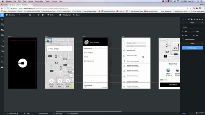Click the third align icon in the properties panel
The width and height of the screenshot is (205, 115).
tap(194, 19)
